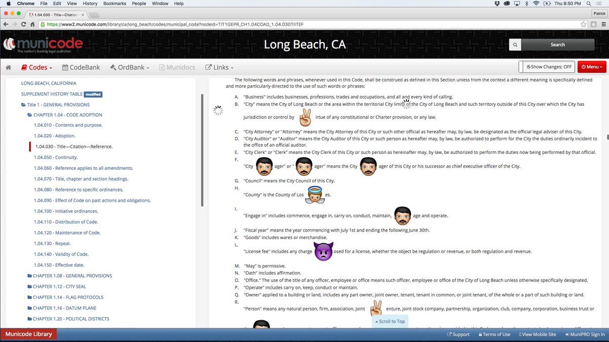This screenshot has width=609, height=342.
Task: Click the extension icon next to the star
Action: (593, 24)
